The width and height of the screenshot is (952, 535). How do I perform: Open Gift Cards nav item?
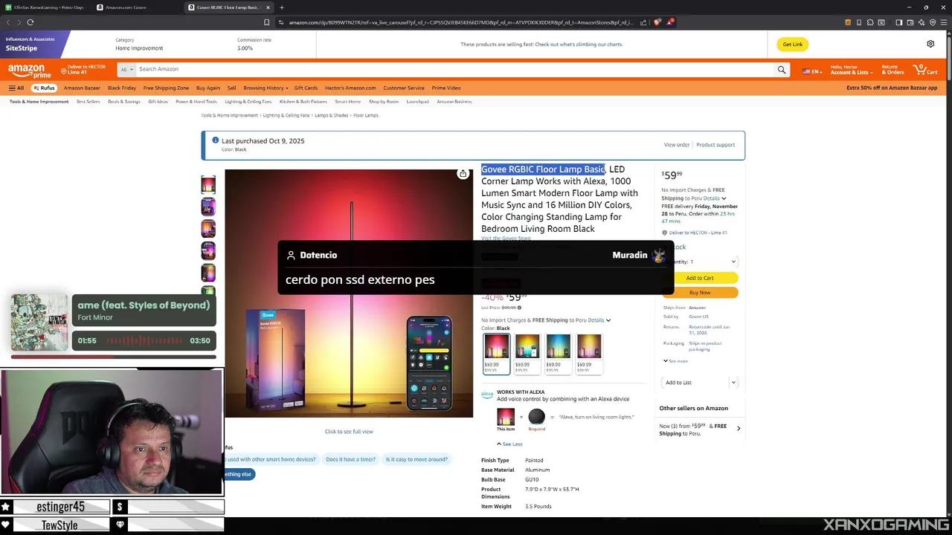tap(306, 88)
